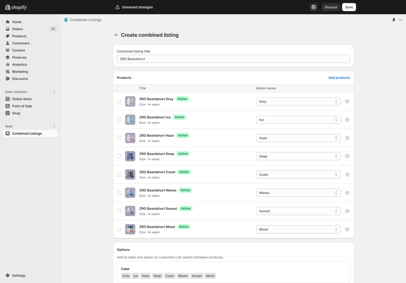Edit the Combined listing title field
Image resolution: width=406 pixels, height=283 pixels.
pos(233,59)
